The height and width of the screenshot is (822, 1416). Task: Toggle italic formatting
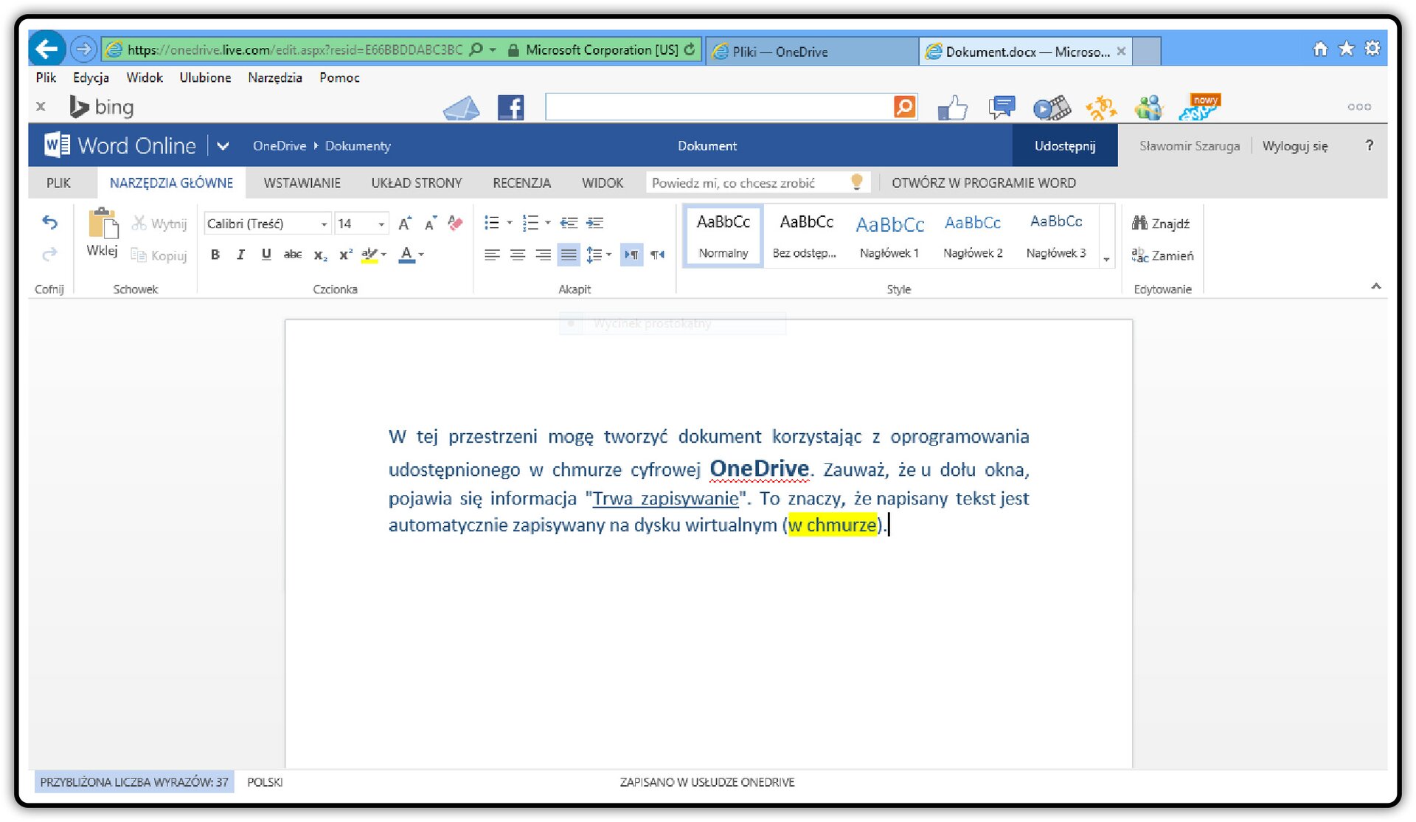click(x=240, y=255)
